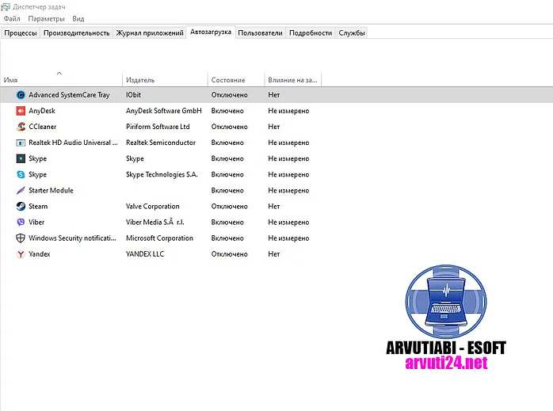This screenshot has height=411, width=553.
Task: Click the Starter Module icon
Action: click(21, 190)
